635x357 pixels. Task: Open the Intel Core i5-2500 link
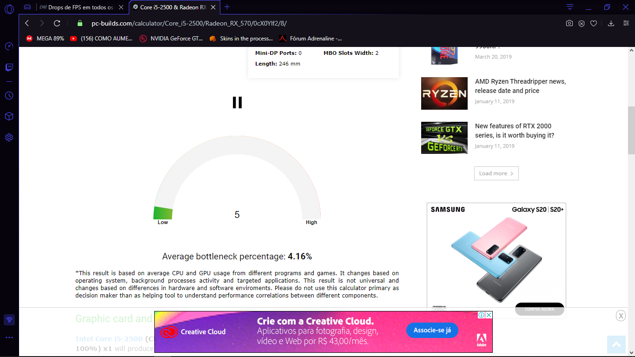coord(109,339)
